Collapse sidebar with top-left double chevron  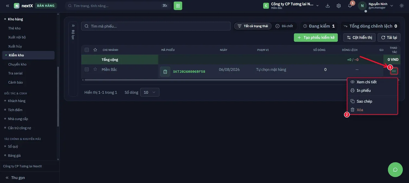7,6
